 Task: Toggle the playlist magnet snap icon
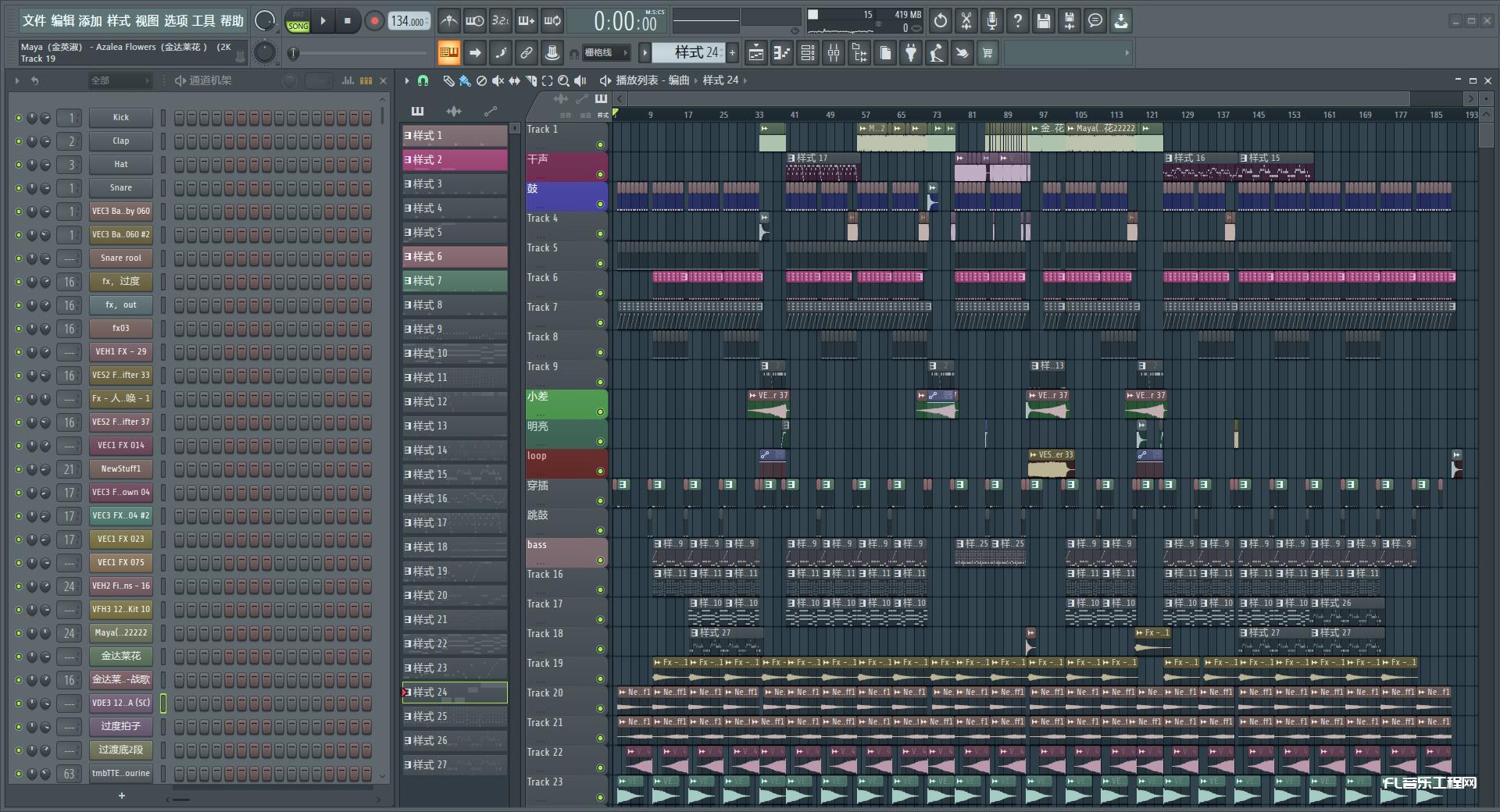click(423, 80)
